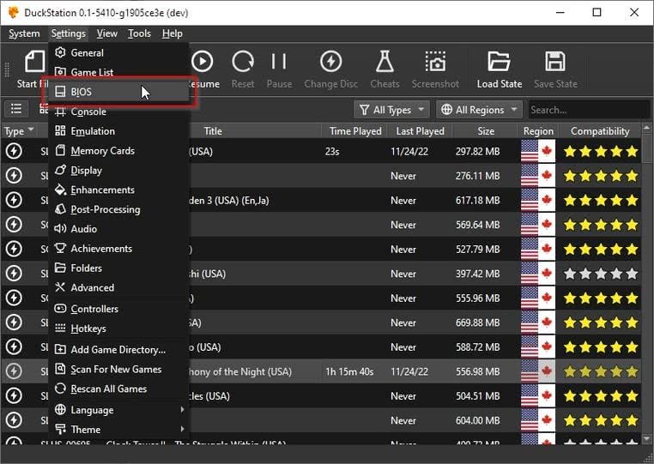Sort by Compatibility column header
Screen dimensions: 654x464
[600, 131]
